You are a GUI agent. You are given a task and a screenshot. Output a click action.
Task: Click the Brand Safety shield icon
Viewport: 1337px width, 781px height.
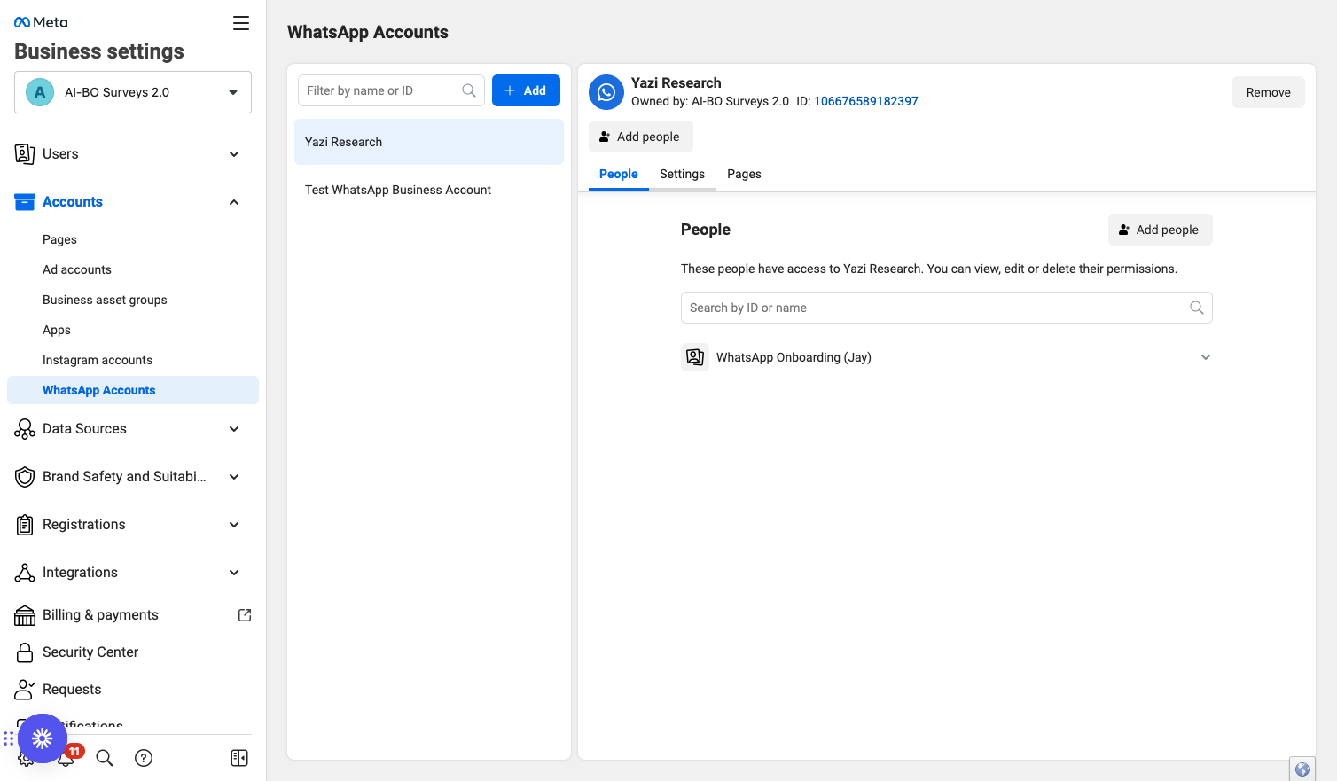point(25,477)
